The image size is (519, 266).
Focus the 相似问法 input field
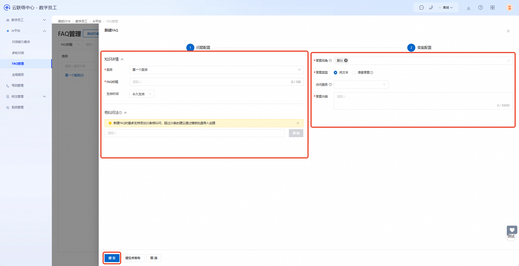point(194,133)
